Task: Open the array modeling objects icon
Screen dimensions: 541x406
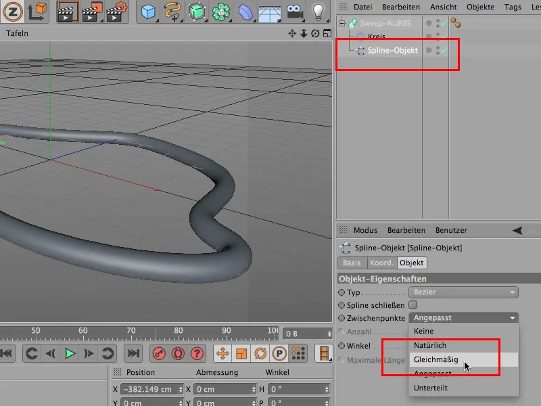Action: point(221,12)
